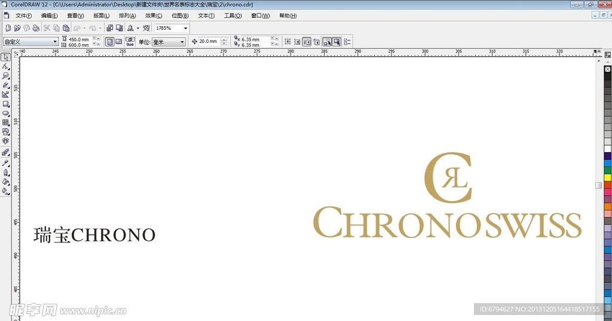Viewport: 612px width, 321px height.
Task: Open the zoom level 1785% dropdown
Action: 185,28
